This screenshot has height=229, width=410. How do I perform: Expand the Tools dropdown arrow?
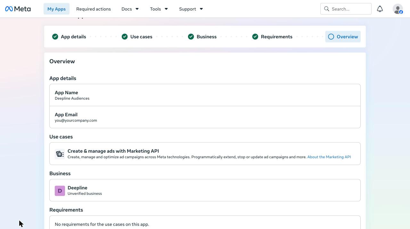click(166, 9)
